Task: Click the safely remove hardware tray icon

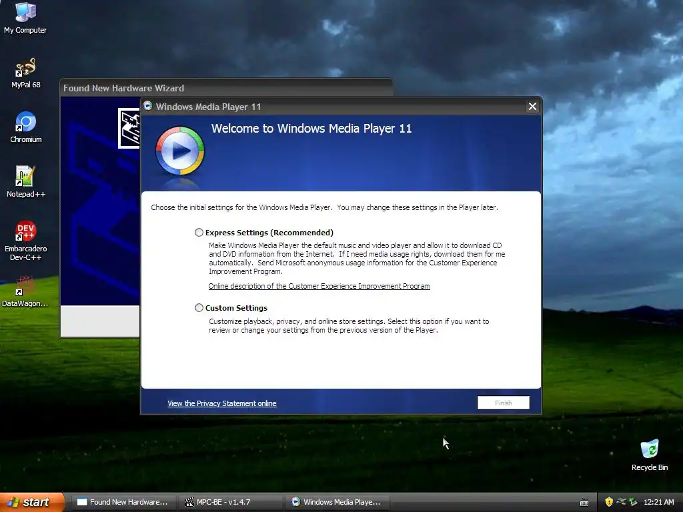Action: pos(634,502)
